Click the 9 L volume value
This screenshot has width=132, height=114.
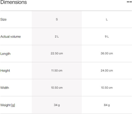(x=107, y=36)
